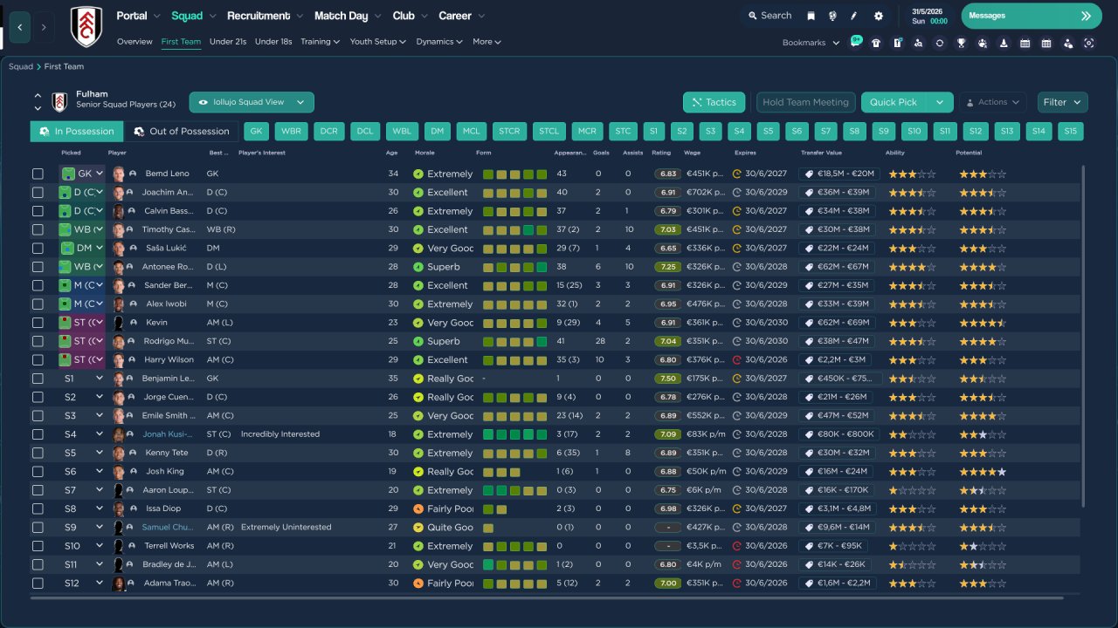Viewport: 1118px width, 628px height.
Task: Expand the lollujo Squad View dropdown
Action: coord(252,102)
